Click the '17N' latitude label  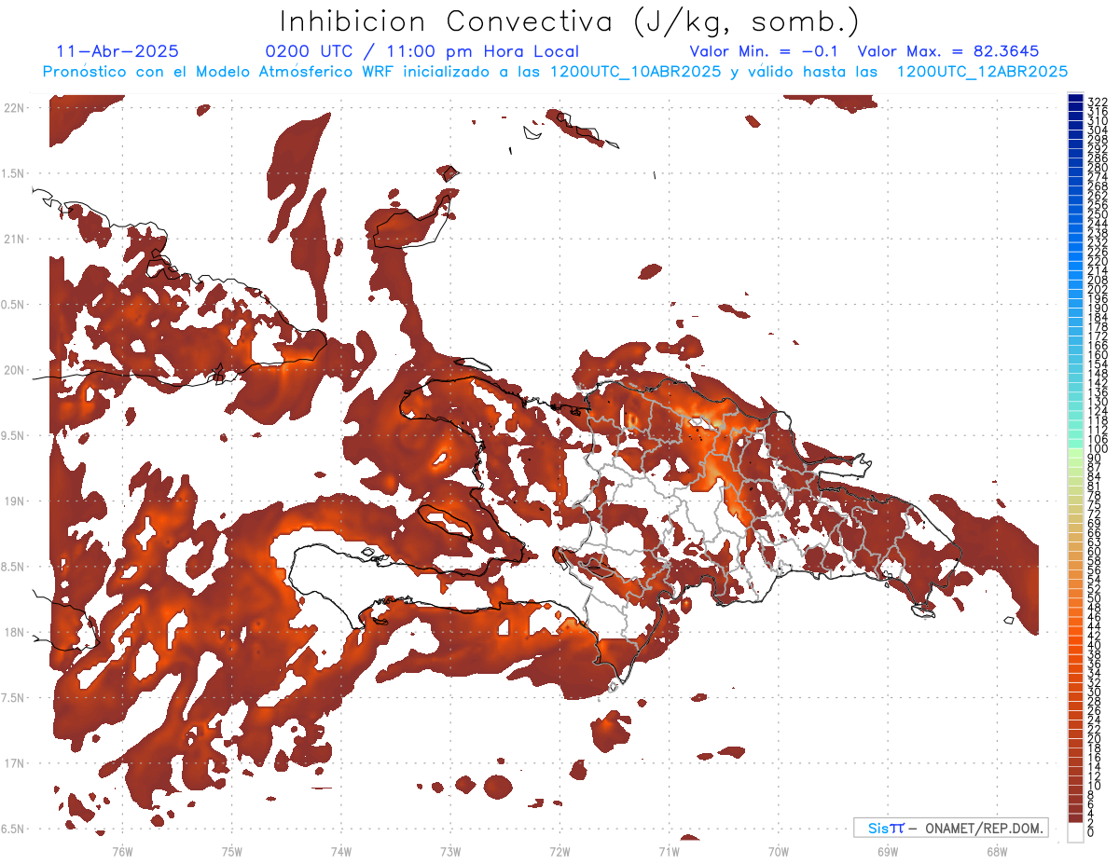14,762
